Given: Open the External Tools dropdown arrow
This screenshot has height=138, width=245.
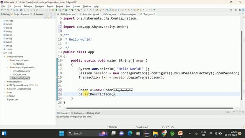Looking at the screenshot, I should pyautogui.click(x=82, y=10).
